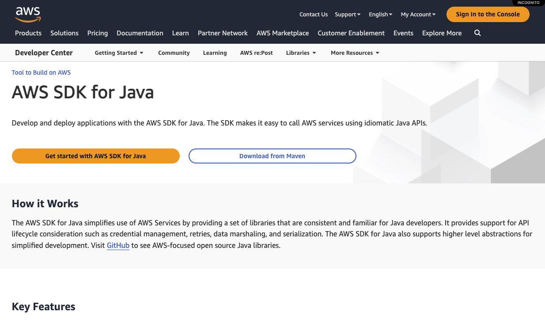Open the GitHub link

118,245
